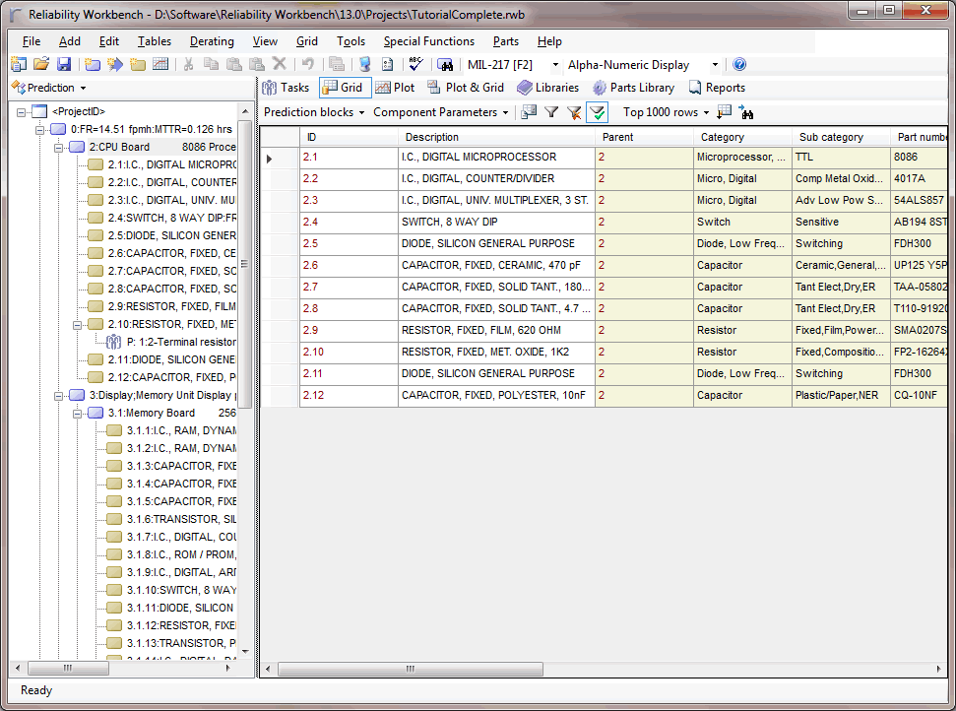Click the clear filter icon
The image size is (956, 711).
click(x=574, y=112)
